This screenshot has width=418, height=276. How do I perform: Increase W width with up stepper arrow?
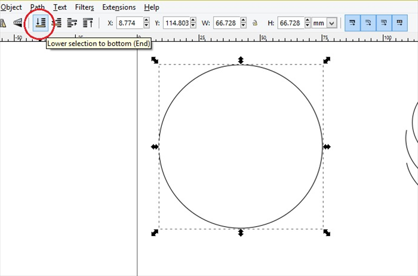point(243,20)
